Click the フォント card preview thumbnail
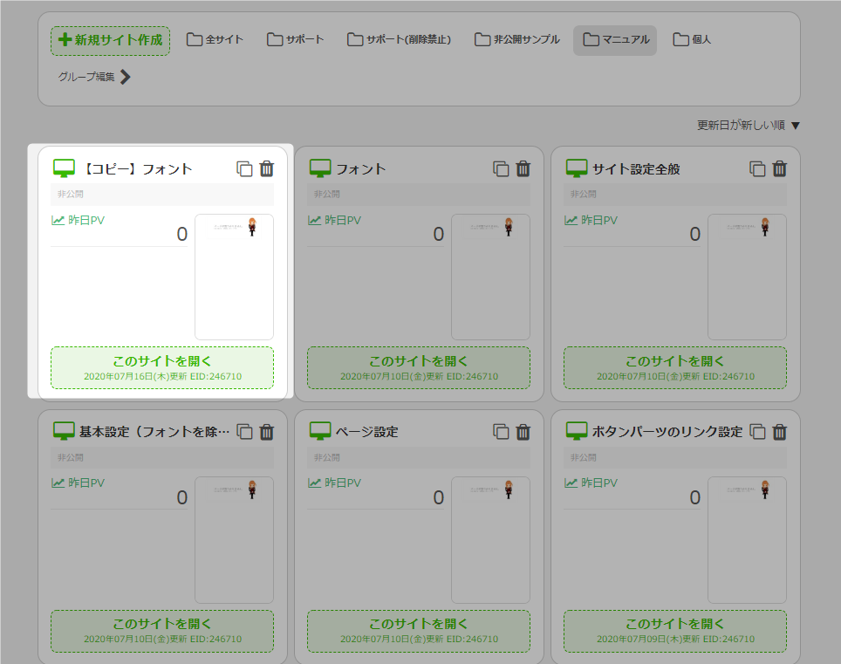 tap(491, 277)
